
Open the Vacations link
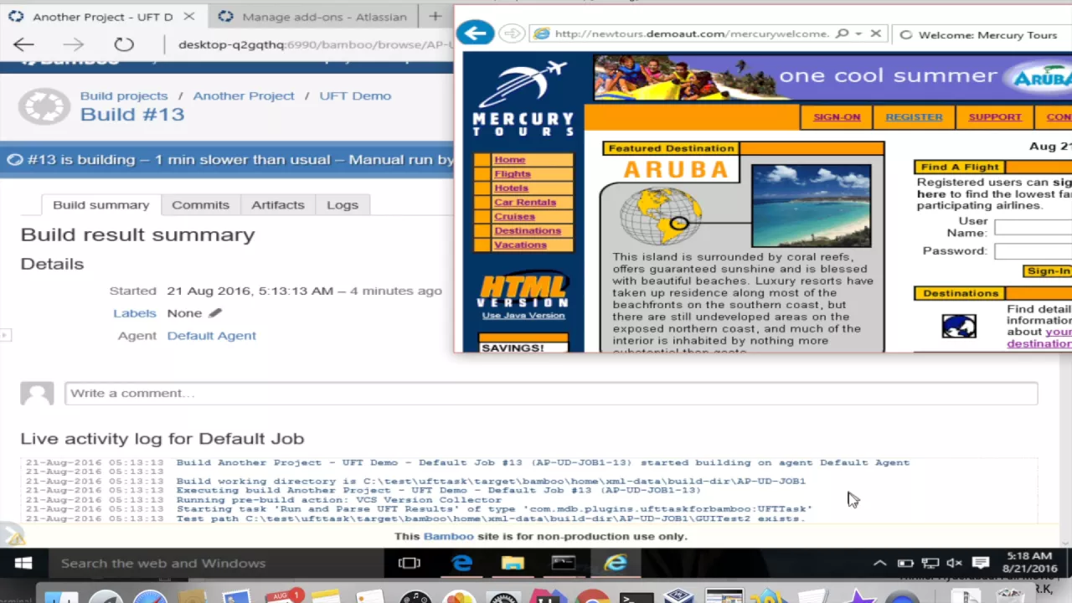point(520,245)
